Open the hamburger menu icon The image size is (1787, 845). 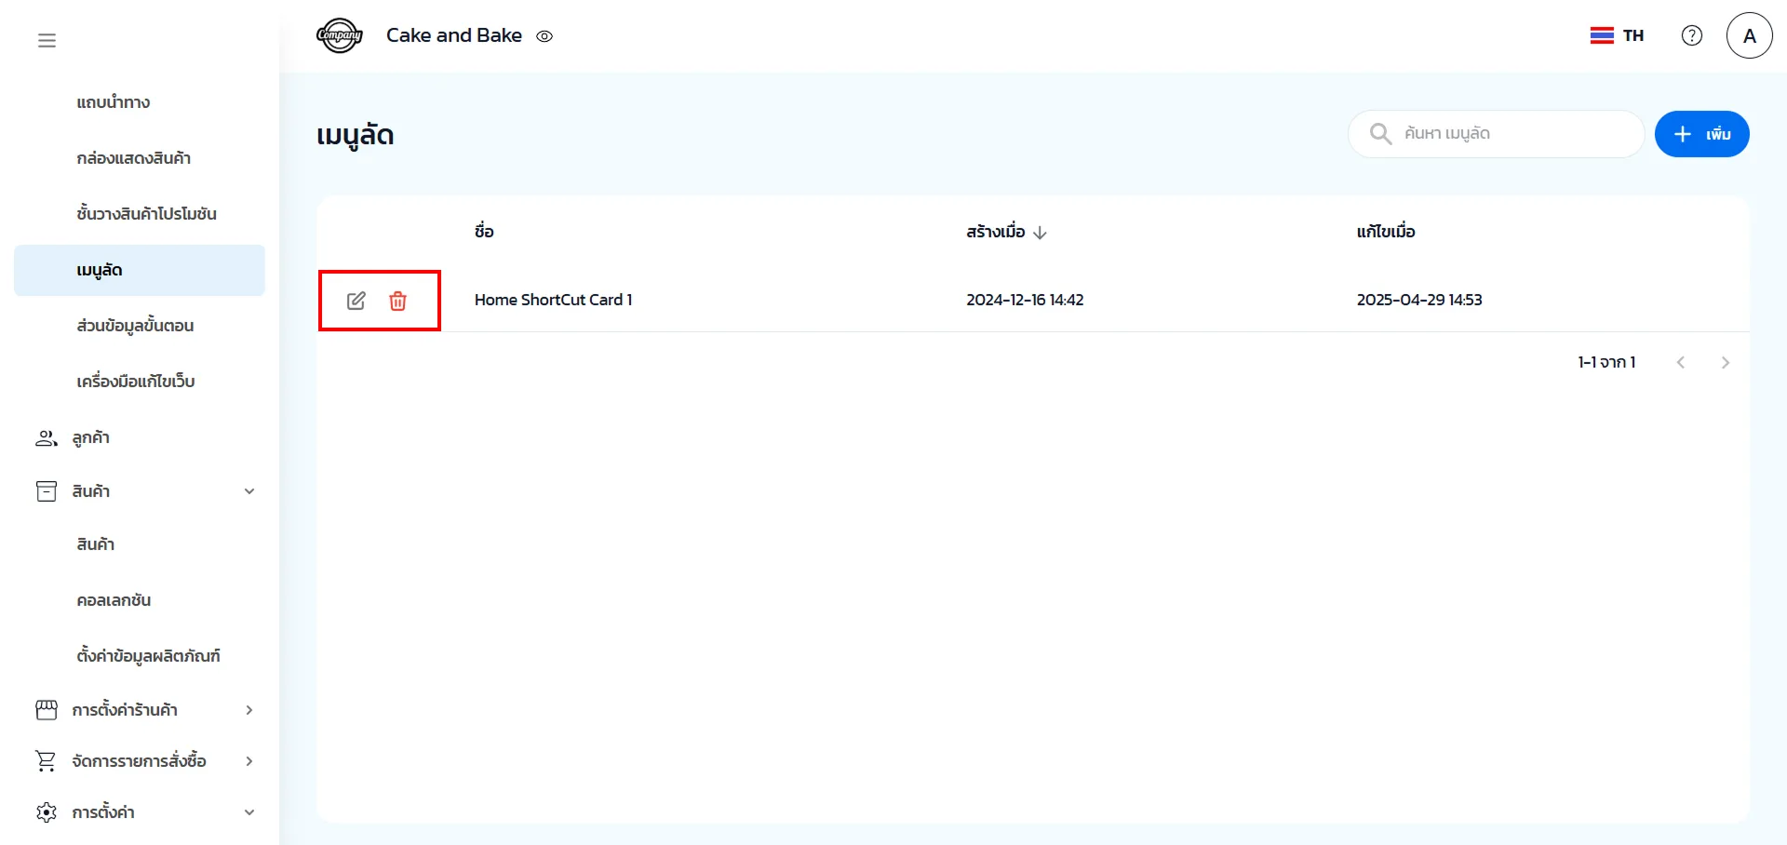pos(47,40)
